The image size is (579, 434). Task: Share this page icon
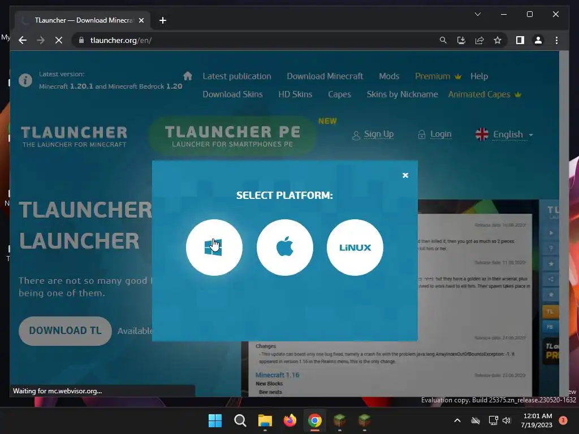[479, 40]
